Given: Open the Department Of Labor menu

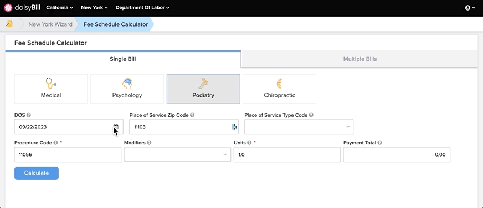Looking at the screenshot, I should [x=142, y=8].
